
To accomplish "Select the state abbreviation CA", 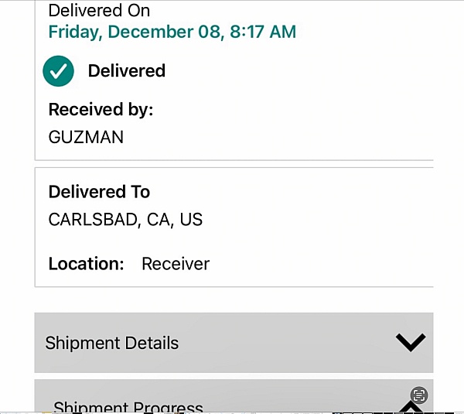I will (x=158, y=220).
